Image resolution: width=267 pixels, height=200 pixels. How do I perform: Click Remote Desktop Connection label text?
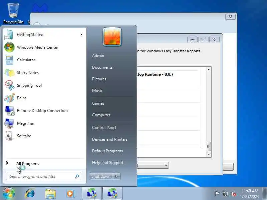42,111
